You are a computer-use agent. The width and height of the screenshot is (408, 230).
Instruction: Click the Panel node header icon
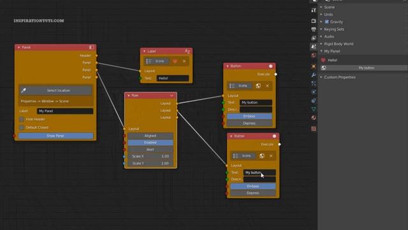[x=91, y=47]
